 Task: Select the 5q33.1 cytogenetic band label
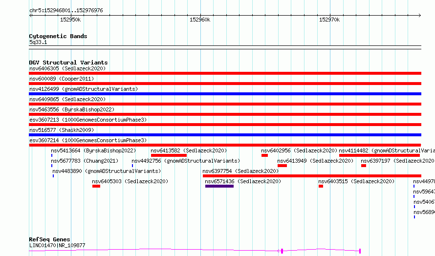click(x=38, y=42)
